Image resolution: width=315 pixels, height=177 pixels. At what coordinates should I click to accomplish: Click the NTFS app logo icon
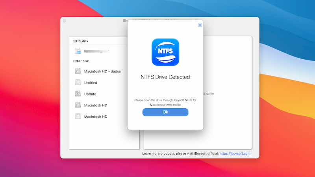(165, 52)
